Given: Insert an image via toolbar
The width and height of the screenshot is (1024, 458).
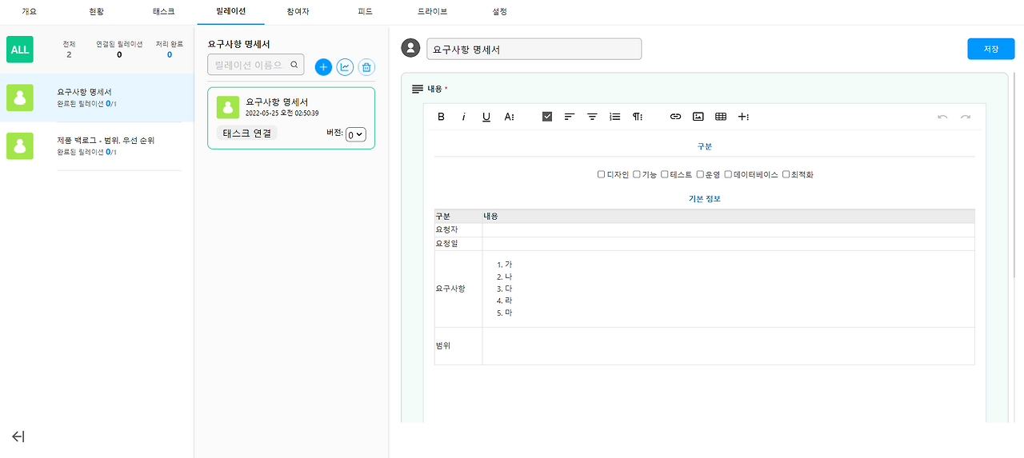Looking at the screenshot, I should (x=698, y=117).
